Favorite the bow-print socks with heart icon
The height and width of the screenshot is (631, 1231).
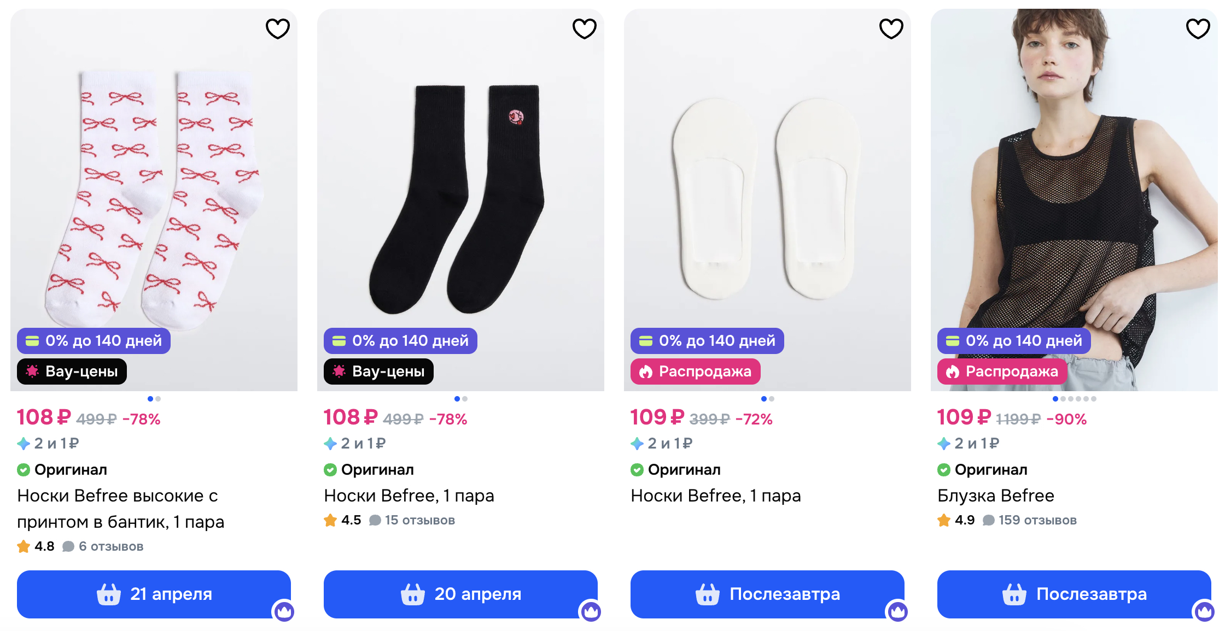click(x=277, y=28)
